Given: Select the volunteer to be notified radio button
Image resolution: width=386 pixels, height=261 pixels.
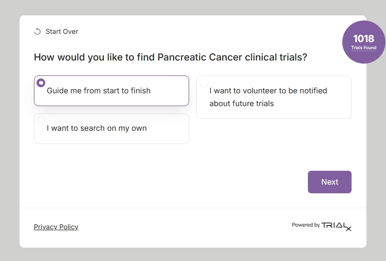Looking at the screenshot, I should pos(204,83).
